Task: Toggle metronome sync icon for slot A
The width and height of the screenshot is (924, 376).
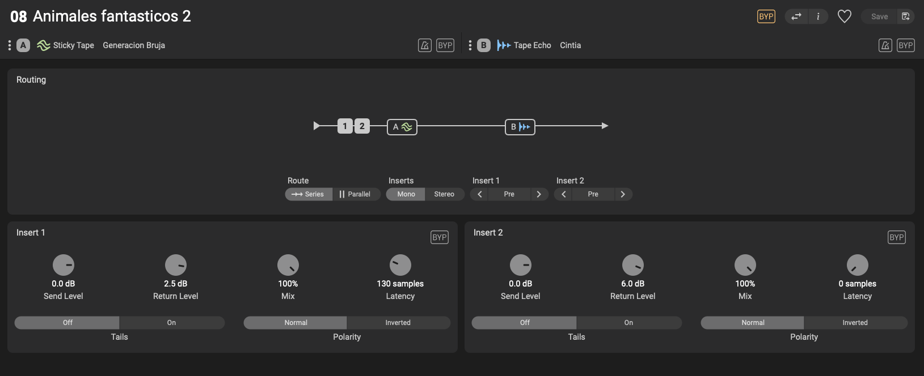Action: coord(425,45)
